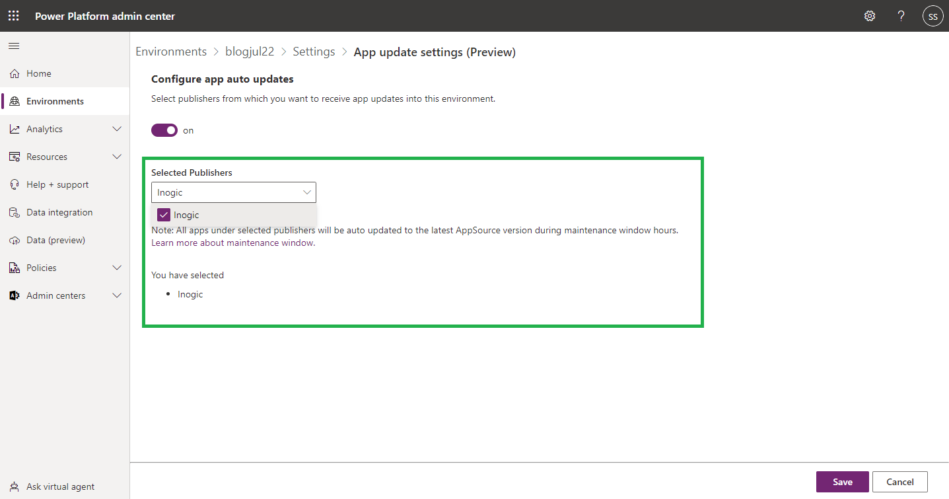Open Ask virtual agent
The height and width of the screenshot is (499, 949).
point(65,486)
